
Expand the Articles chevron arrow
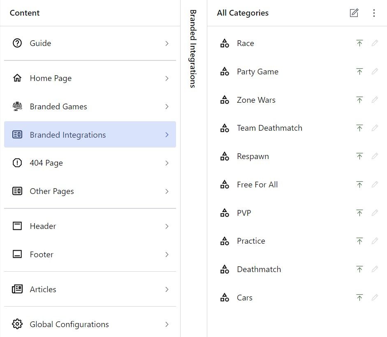pyautogui.click(x=167, y=289)
